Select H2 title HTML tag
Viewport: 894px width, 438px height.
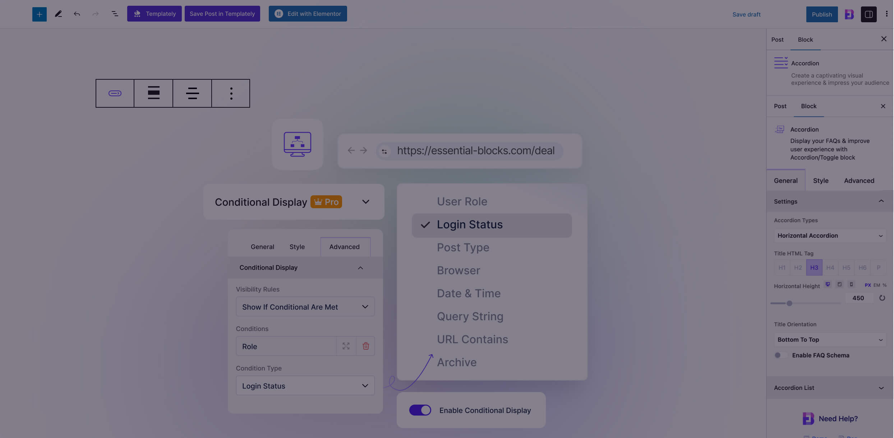[798, 267]
